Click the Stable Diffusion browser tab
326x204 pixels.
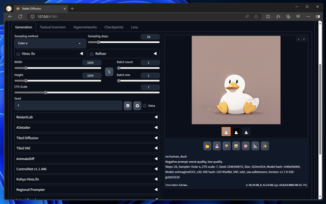(x=40, y=9)
